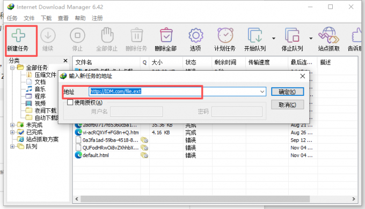
Task: Click the 用户名 input field
Action: [x=136, y=112]
